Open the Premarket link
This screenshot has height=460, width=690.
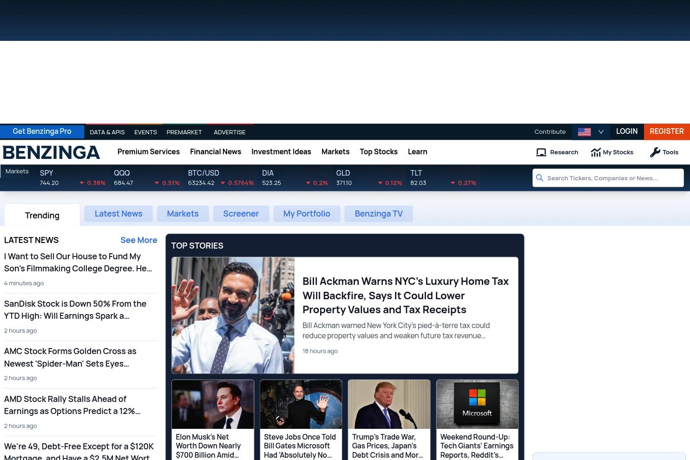184,132
